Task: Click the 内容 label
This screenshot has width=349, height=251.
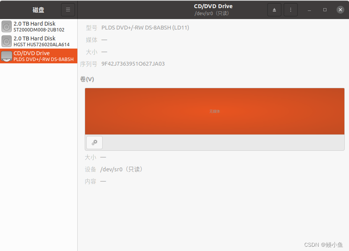Action: pos(91,181)
